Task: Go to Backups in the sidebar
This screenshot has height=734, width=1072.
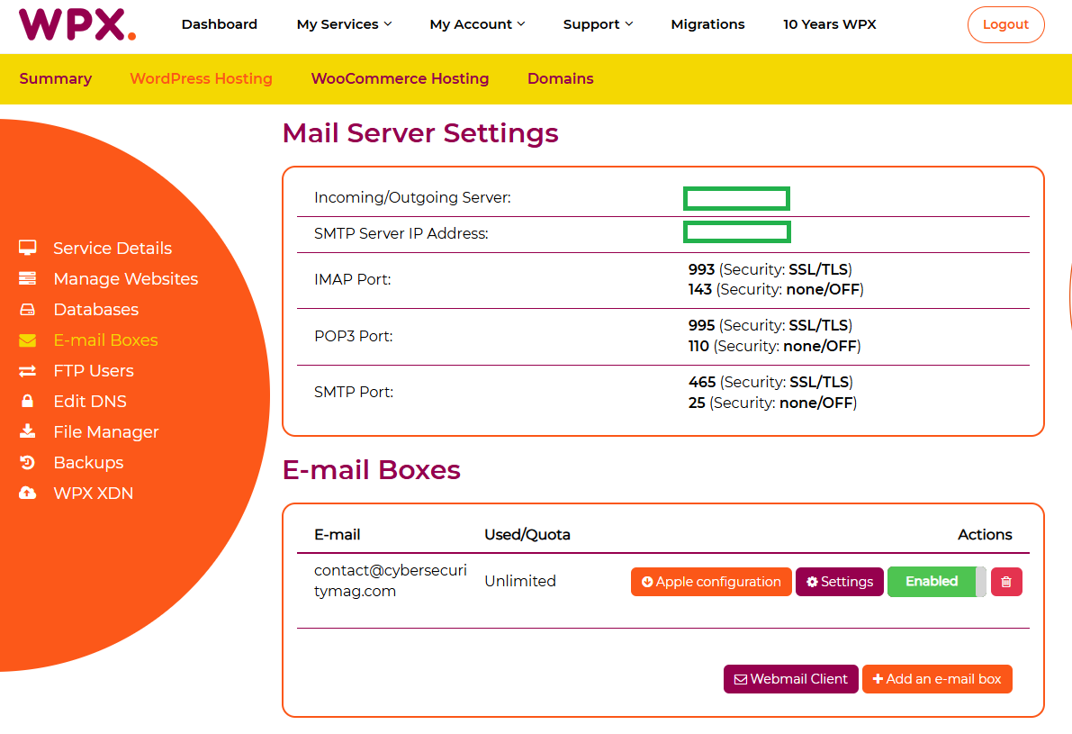Action: [88, 462]
